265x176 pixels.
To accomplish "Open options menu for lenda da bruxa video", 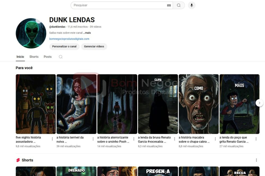I will 174,139.
